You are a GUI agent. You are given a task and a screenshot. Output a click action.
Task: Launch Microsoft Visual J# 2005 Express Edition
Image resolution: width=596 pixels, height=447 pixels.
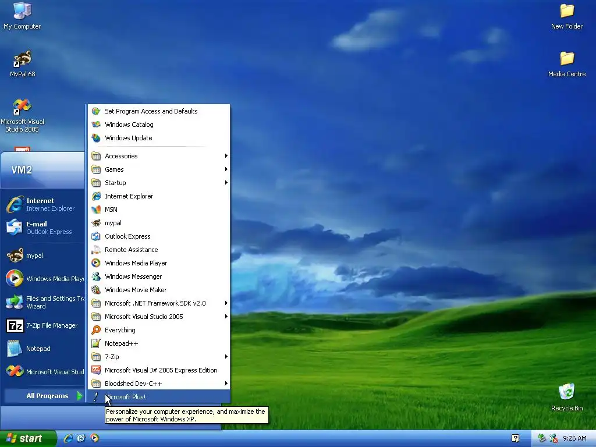pyautogui.click(x=159, y=370)
